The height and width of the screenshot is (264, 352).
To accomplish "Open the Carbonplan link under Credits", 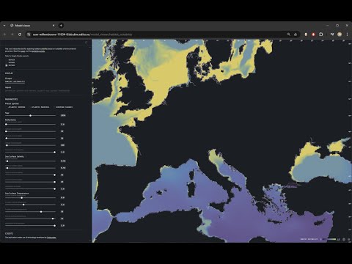I will tap(51, 238).
